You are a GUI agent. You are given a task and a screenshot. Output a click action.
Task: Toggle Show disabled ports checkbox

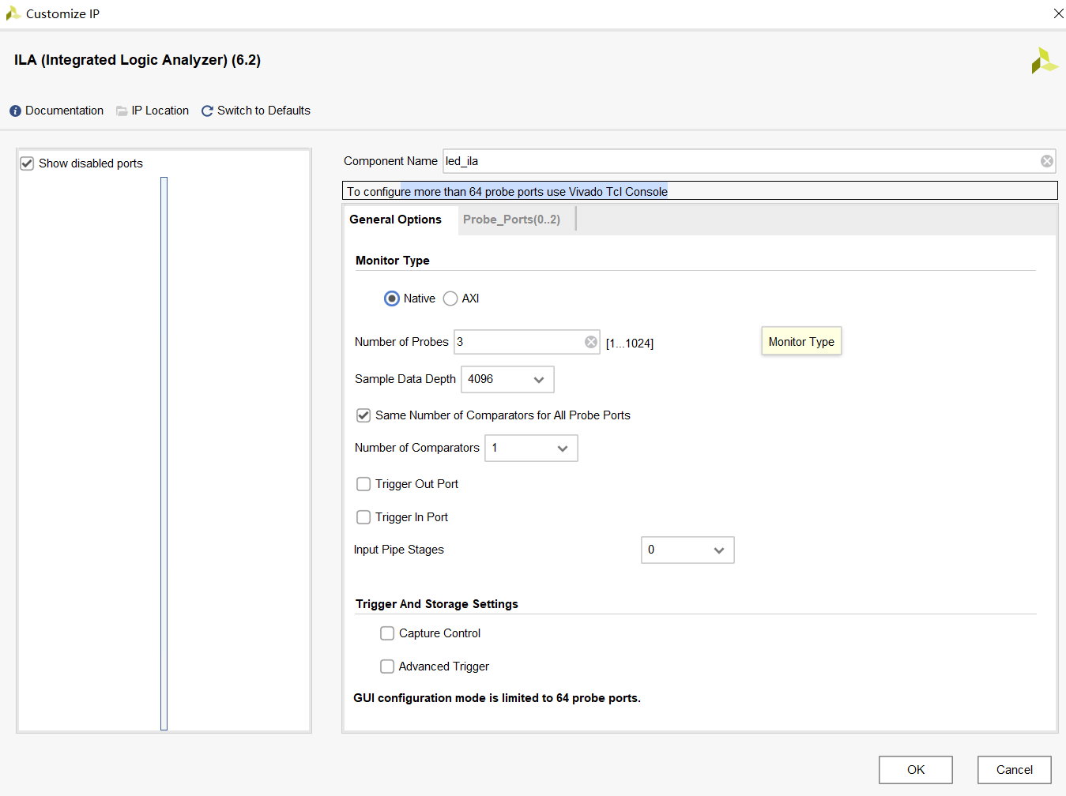[x=27, y=163]
